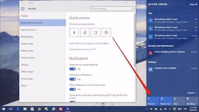Click the ENG language indicator
The width and height of the screenshot is (199, 112).
(185, 109)
